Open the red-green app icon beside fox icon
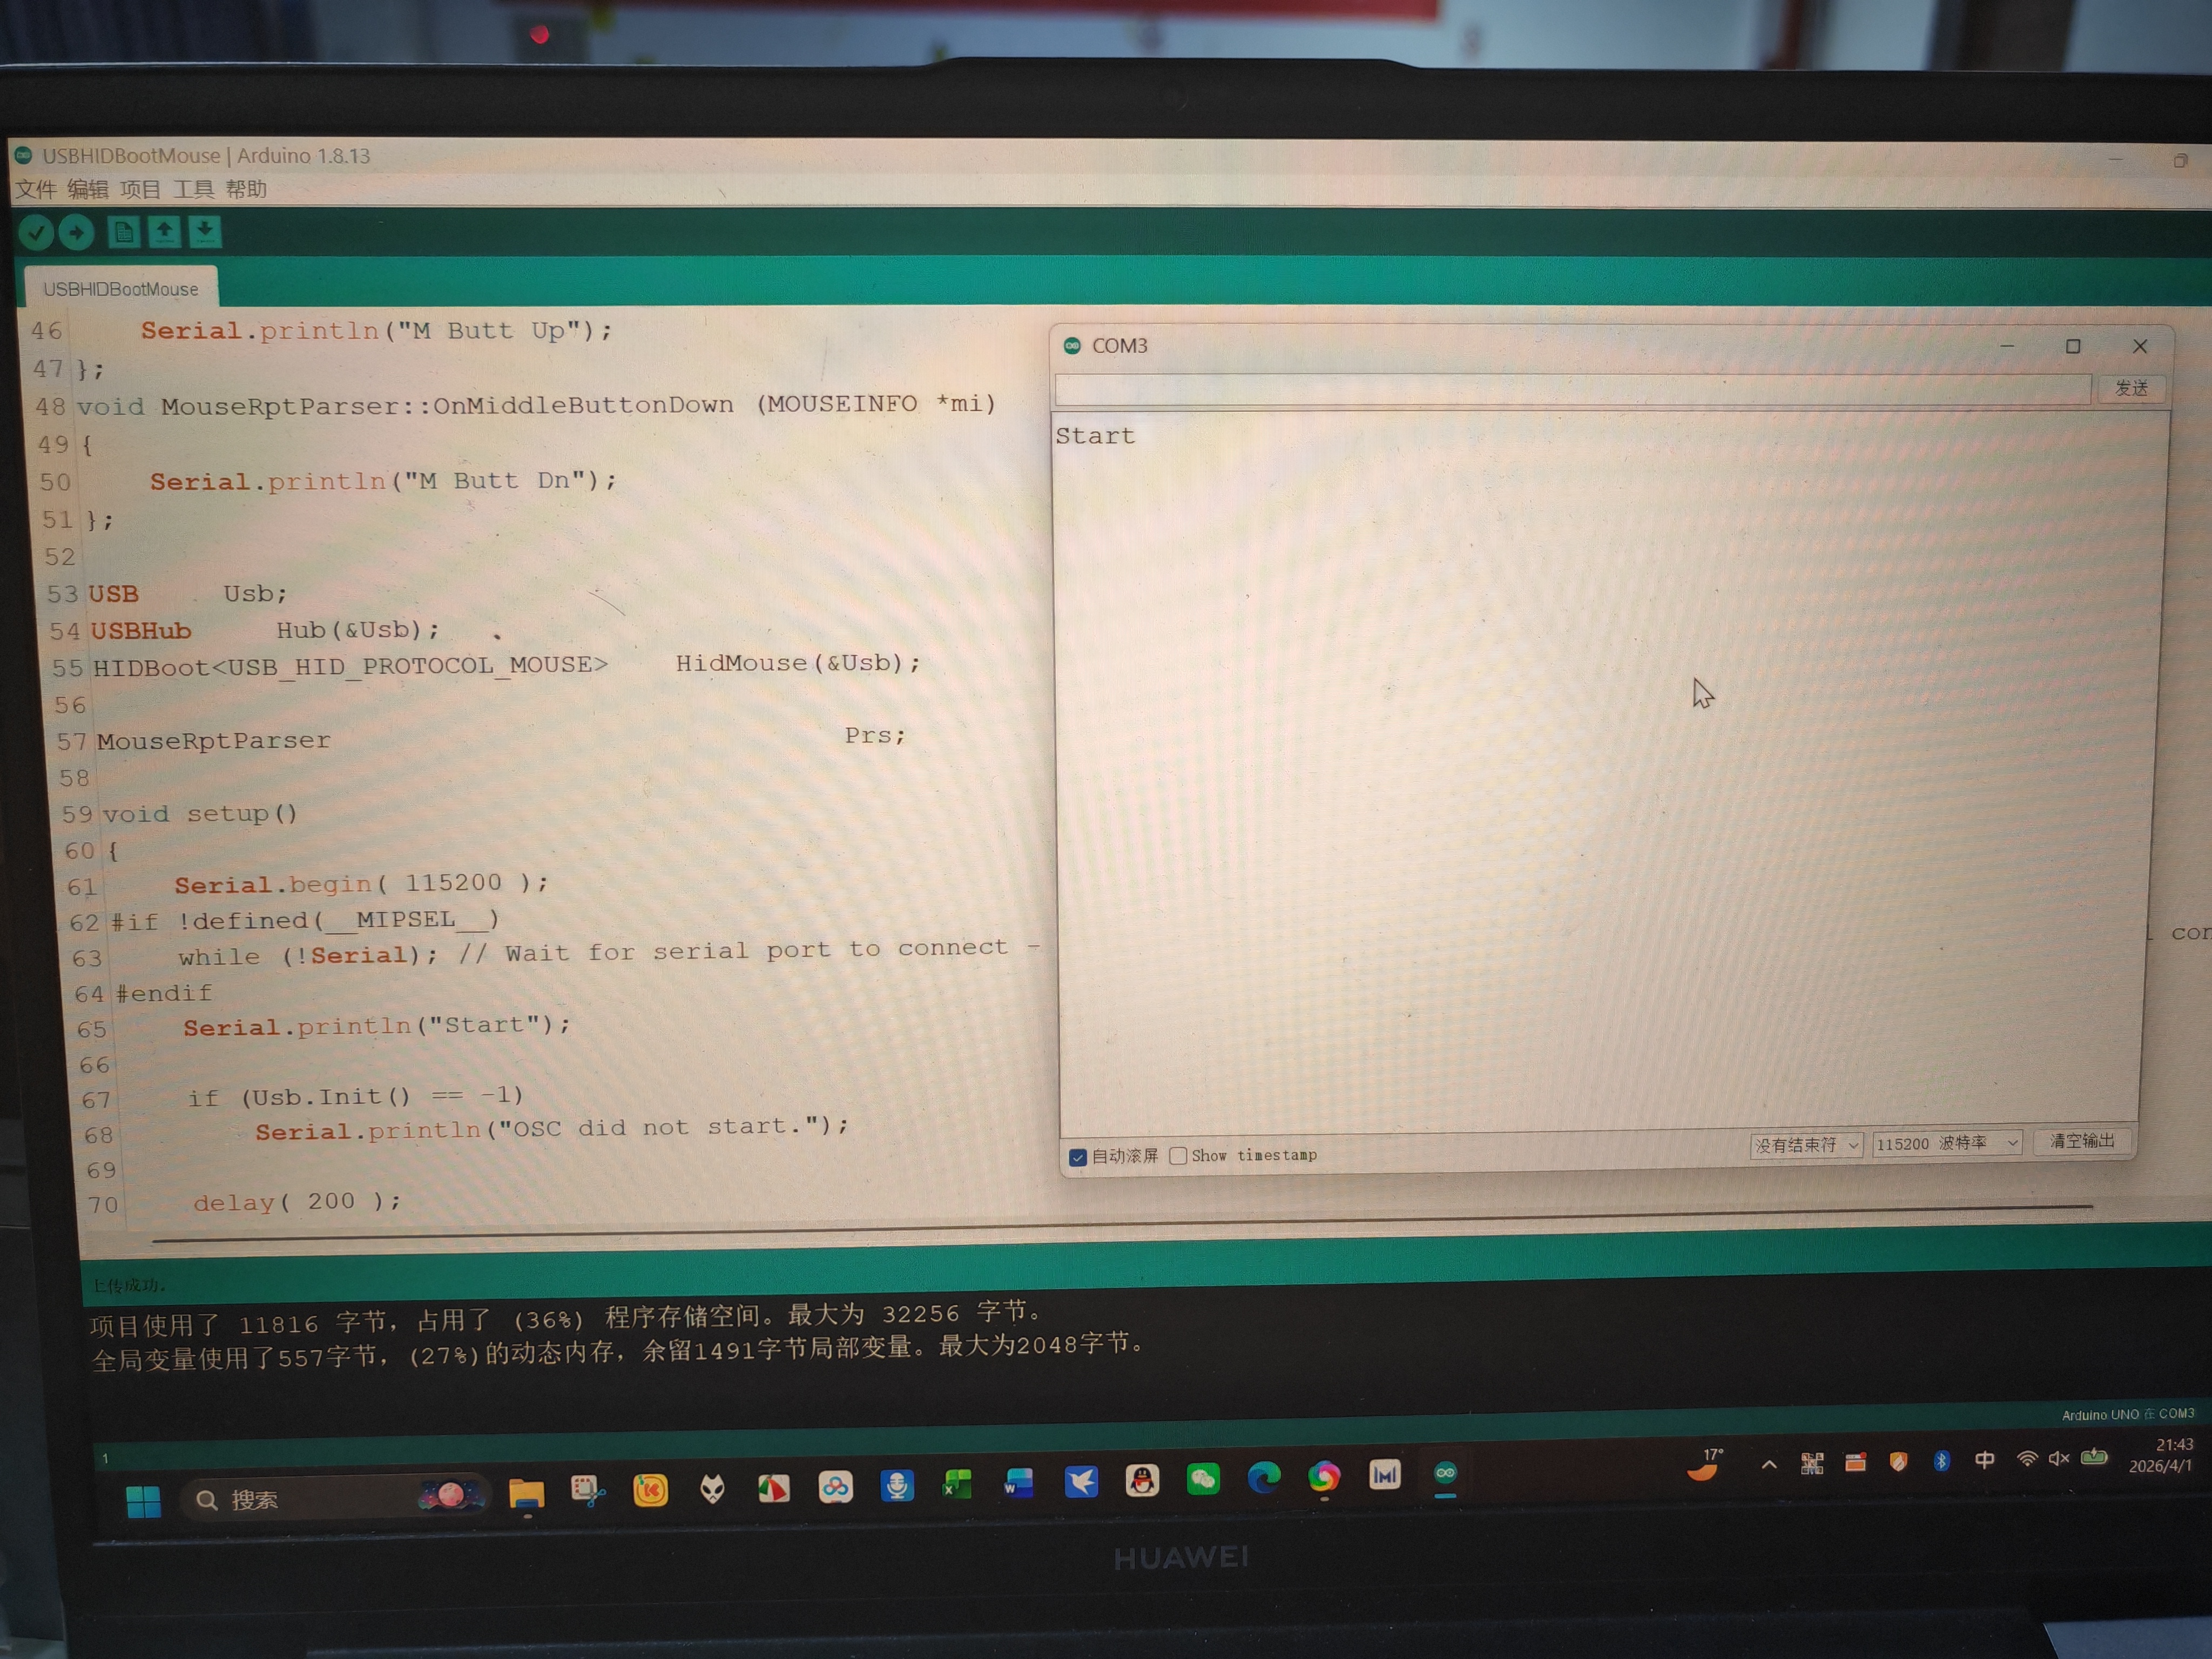Screen dimensions: 2212x1659 pyautogui.click(x=774, y=1489)
